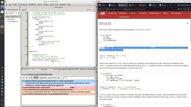The width and height of the screenshot is (191, 107).
Task: Switch to the Basile GitLab browser tab
Action: [143, 5]
